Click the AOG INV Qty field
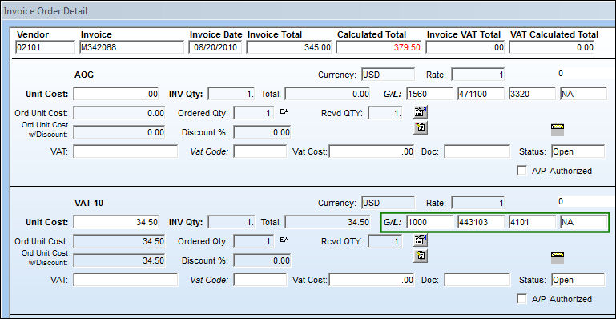This screenshot has width=616, height=319. pos(232,94)
